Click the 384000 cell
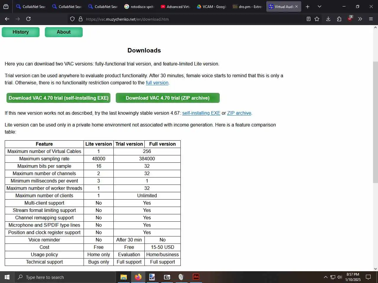Image resolution: width=378 pixels, height=283 pixels. [147, 159]
